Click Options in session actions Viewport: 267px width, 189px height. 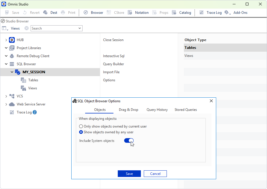[x=109, y=80]
